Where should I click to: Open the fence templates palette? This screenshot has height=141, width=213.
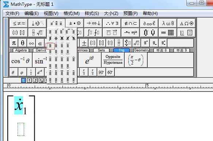point(19,33)
